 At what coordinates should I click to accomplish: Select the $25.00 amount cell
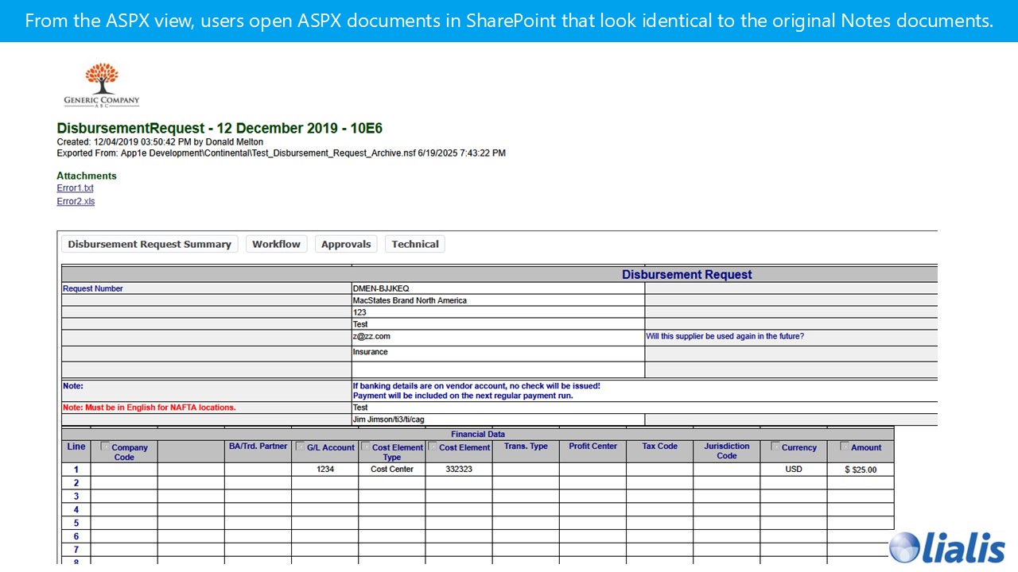861,470
